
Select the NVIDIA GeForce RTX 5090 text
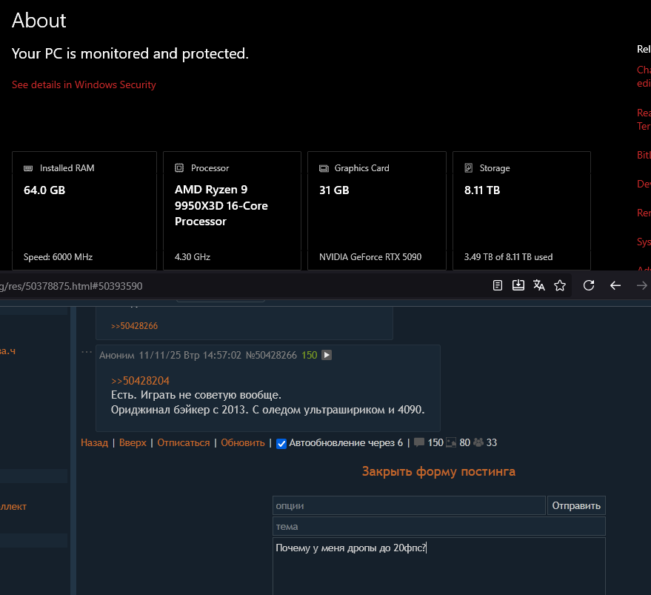coord(370,257)
